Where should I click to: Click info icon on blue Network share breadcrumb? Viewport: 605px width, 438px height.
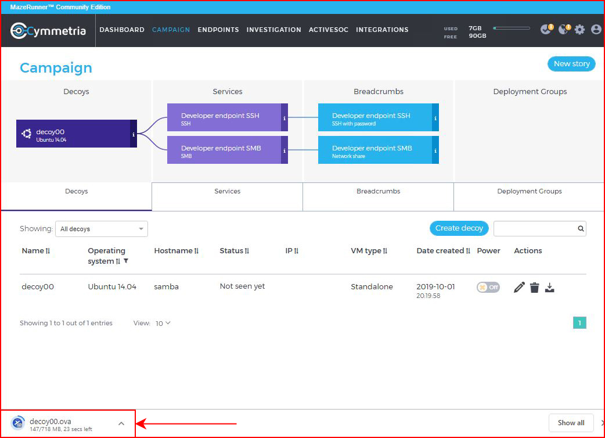435,150
